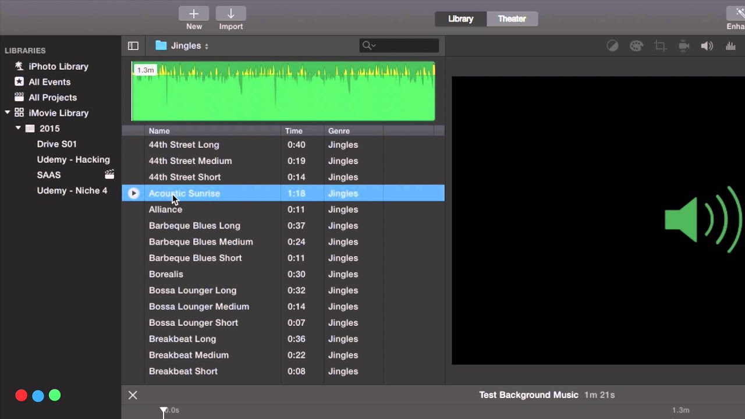Select the 44th Street Long jingle
The width and height of the screenshot is (745, 419).
[x=283, y=145]
